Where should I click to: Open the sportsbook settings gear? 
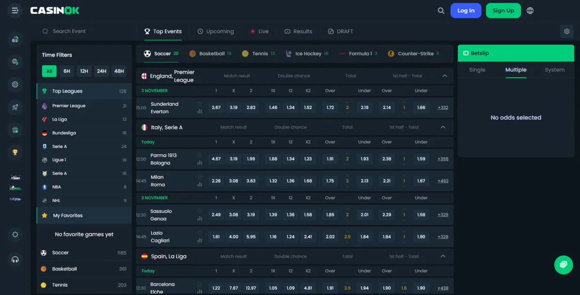coord(567,31)
